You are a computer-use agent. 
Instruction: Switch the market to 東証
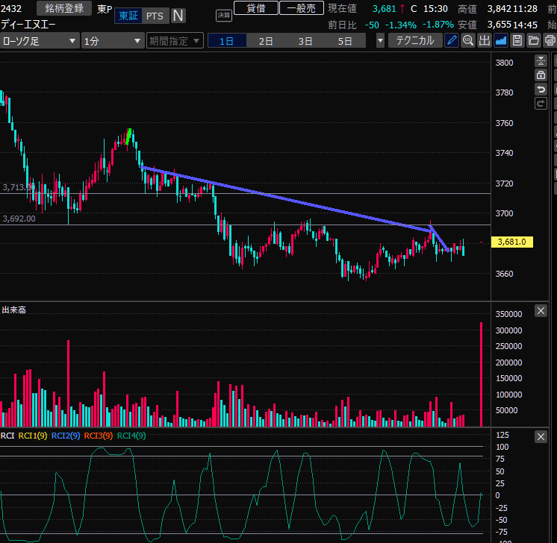[x=128, y=16]
